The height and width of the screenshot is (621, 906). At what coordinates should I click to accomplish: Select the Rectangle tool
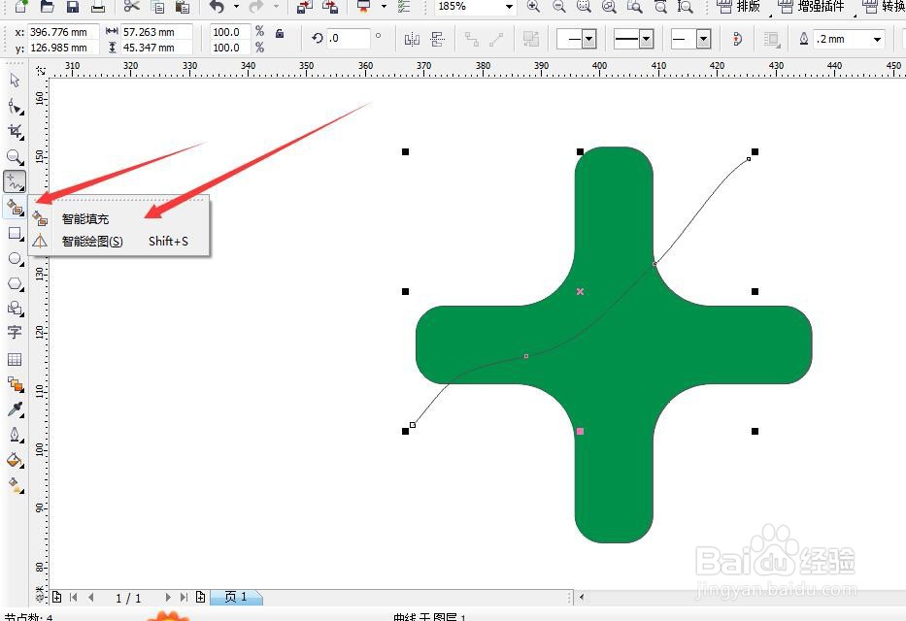pyautogui.click(x=15, y=234)
